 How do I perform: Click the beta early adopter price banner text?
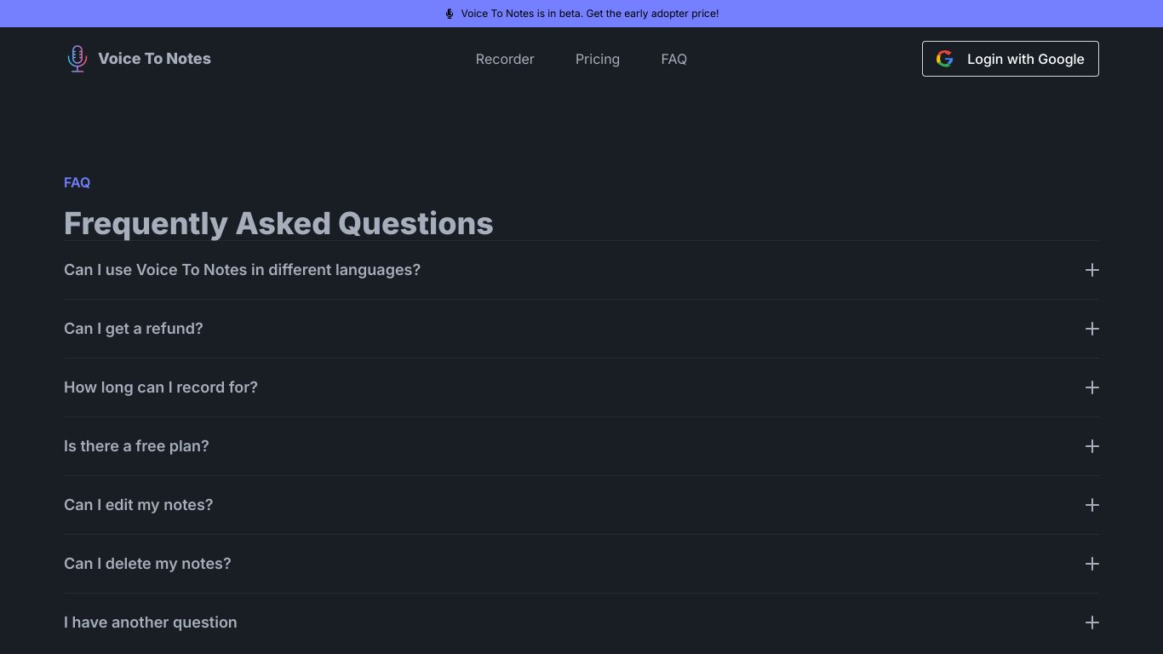coord(590,14)
